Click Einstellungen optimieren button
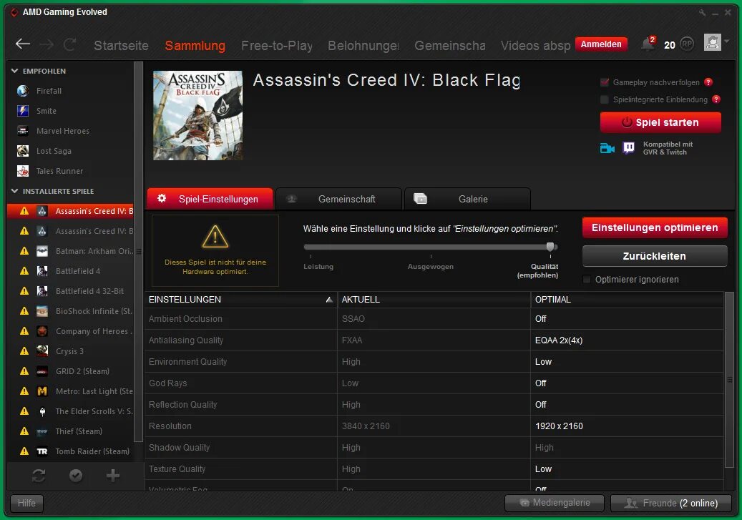This screenshot has width=742, height=520. (655, 227)
